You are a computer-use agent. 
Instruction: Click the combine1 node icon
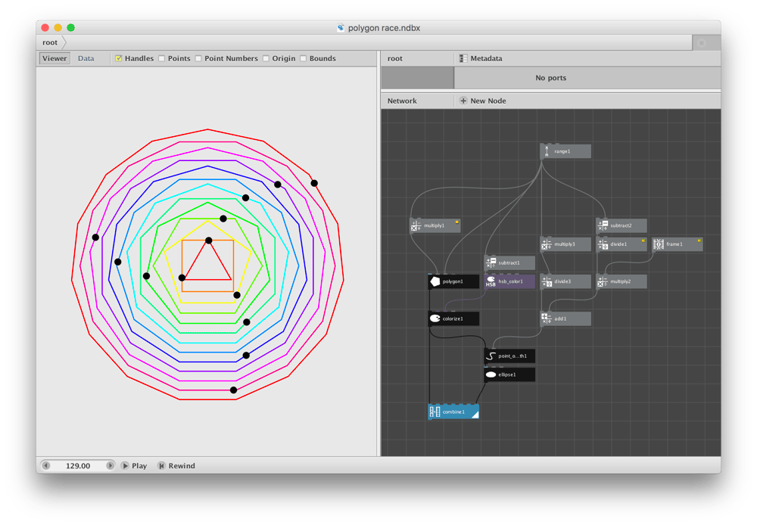point(435,412)
